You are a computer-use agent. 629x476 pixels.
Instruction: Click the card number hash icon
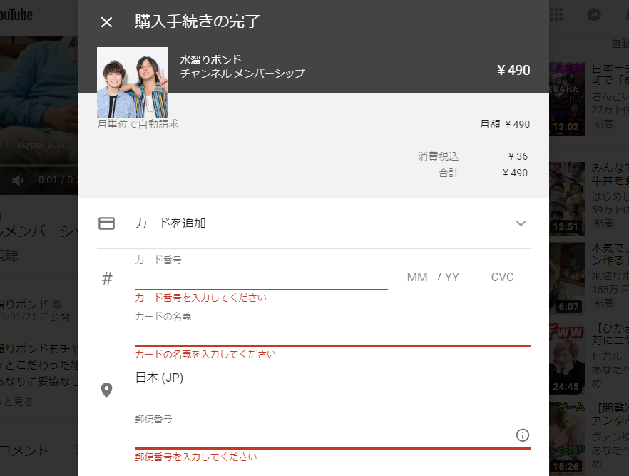[107, 279]
